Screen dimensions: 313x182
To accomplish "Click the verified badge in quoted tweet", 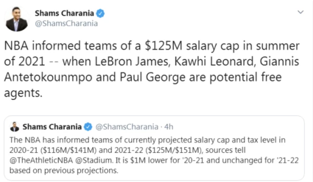I will (x=88, y=127).
